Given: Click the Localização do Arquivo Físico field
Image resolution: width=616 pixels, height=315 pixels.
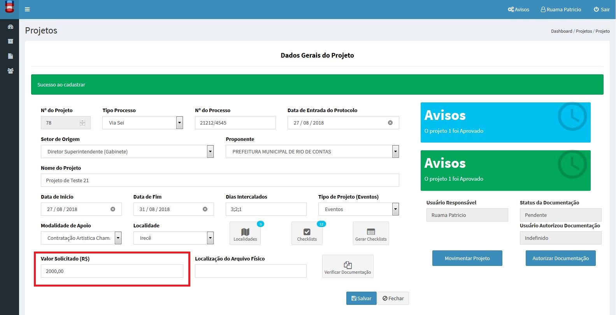Looking at the screenshot, I should 251,271.
